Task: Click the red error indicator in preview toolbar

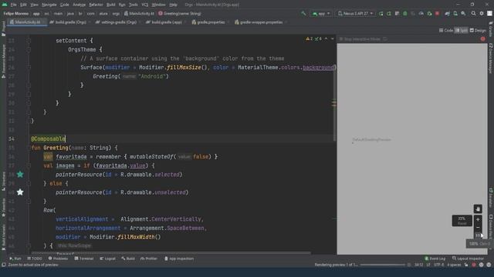Action: pyautogui.click(x=482, y=39)
